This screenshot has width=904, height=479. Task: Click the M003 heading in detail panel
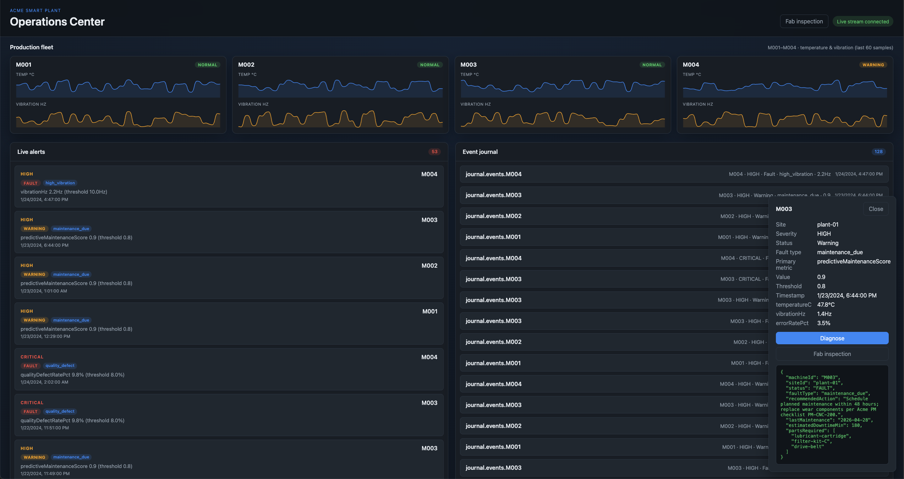[x=784, y=209]
